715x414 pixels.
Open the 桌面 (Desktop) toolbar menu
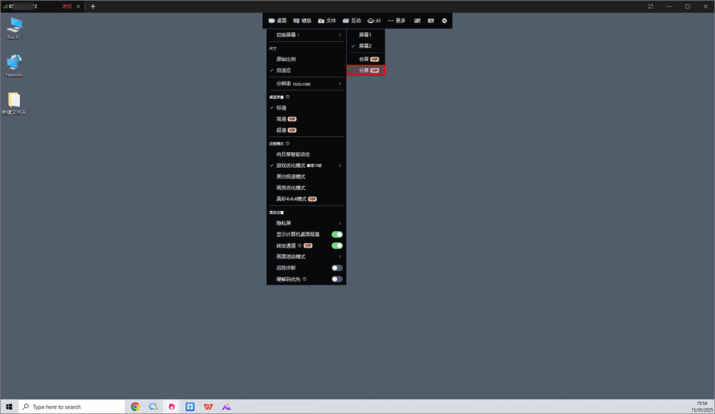[278, 21]
